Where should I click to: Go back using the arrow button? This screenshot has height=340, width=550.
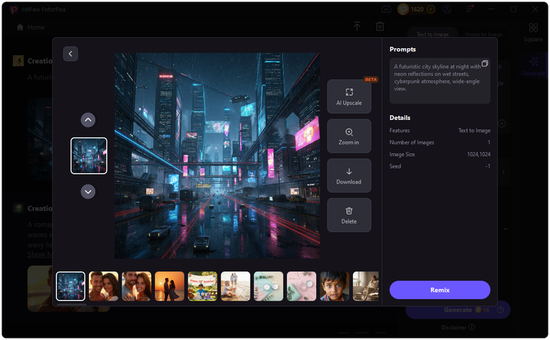tap(70, 54)
